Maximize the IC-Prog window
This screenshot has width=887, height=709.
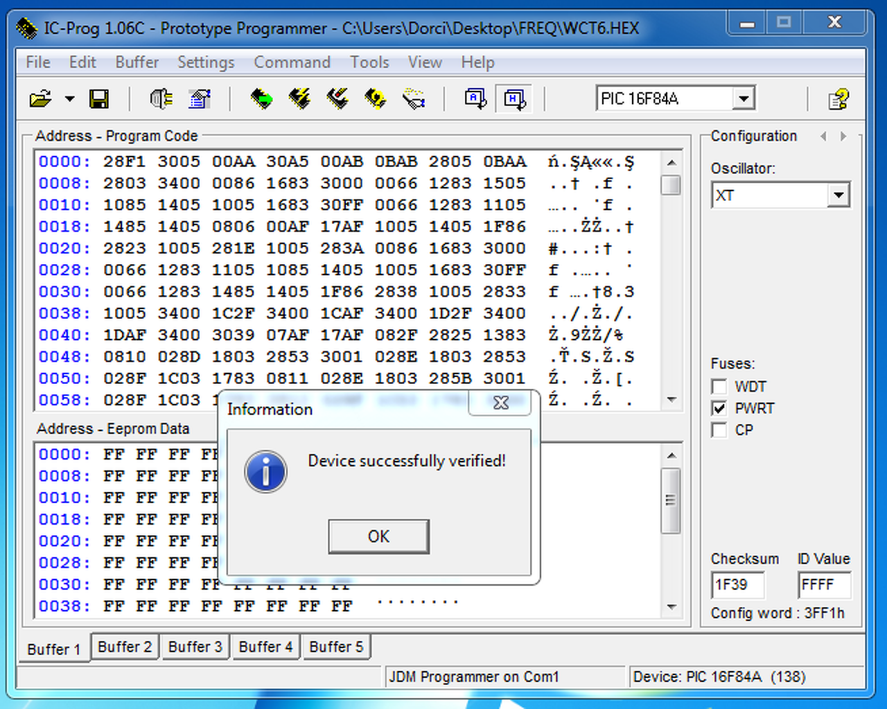point(784,23)
